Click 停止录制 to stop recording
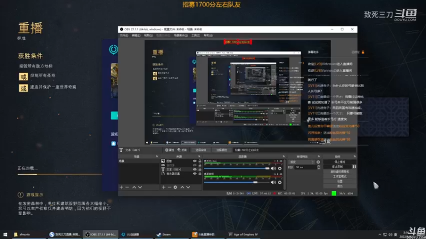This screenshot has height=239, width=426. [x=337, y=167]
